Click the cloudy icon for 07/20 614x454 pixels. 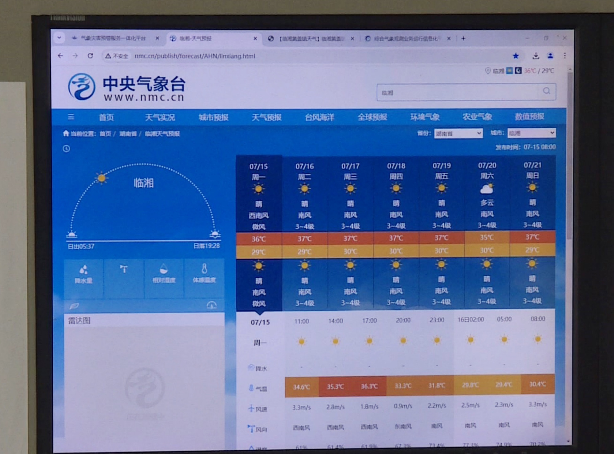[487, 188]
